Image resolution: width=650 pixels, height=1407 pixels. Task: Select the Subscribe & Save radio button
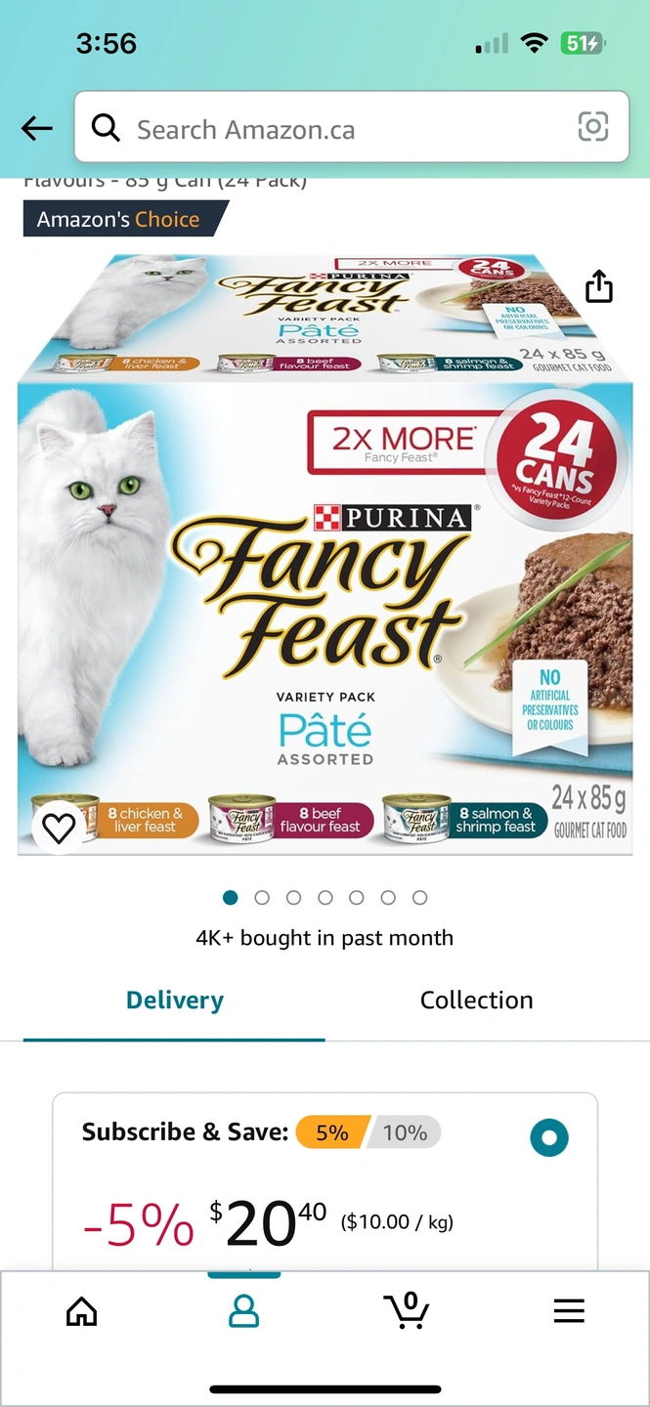pos(549,1137)
